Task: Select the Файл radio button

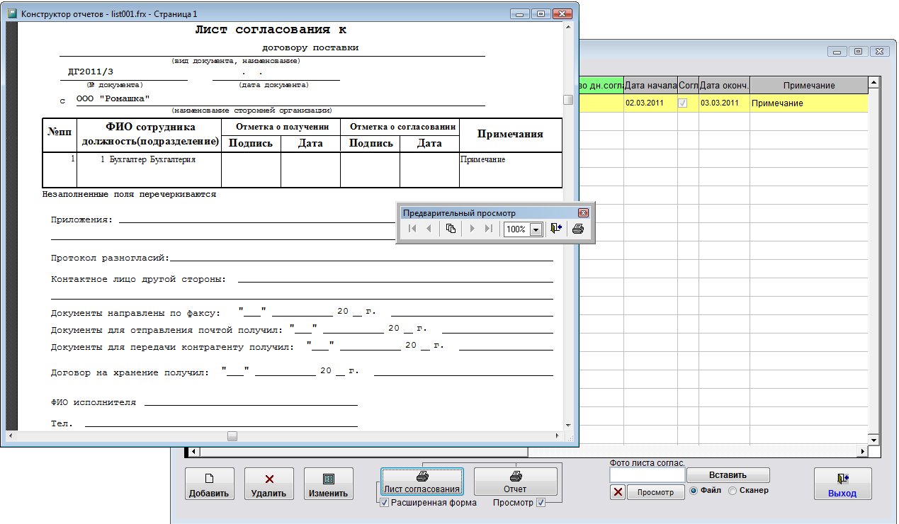Action: [x=694, y=490]
